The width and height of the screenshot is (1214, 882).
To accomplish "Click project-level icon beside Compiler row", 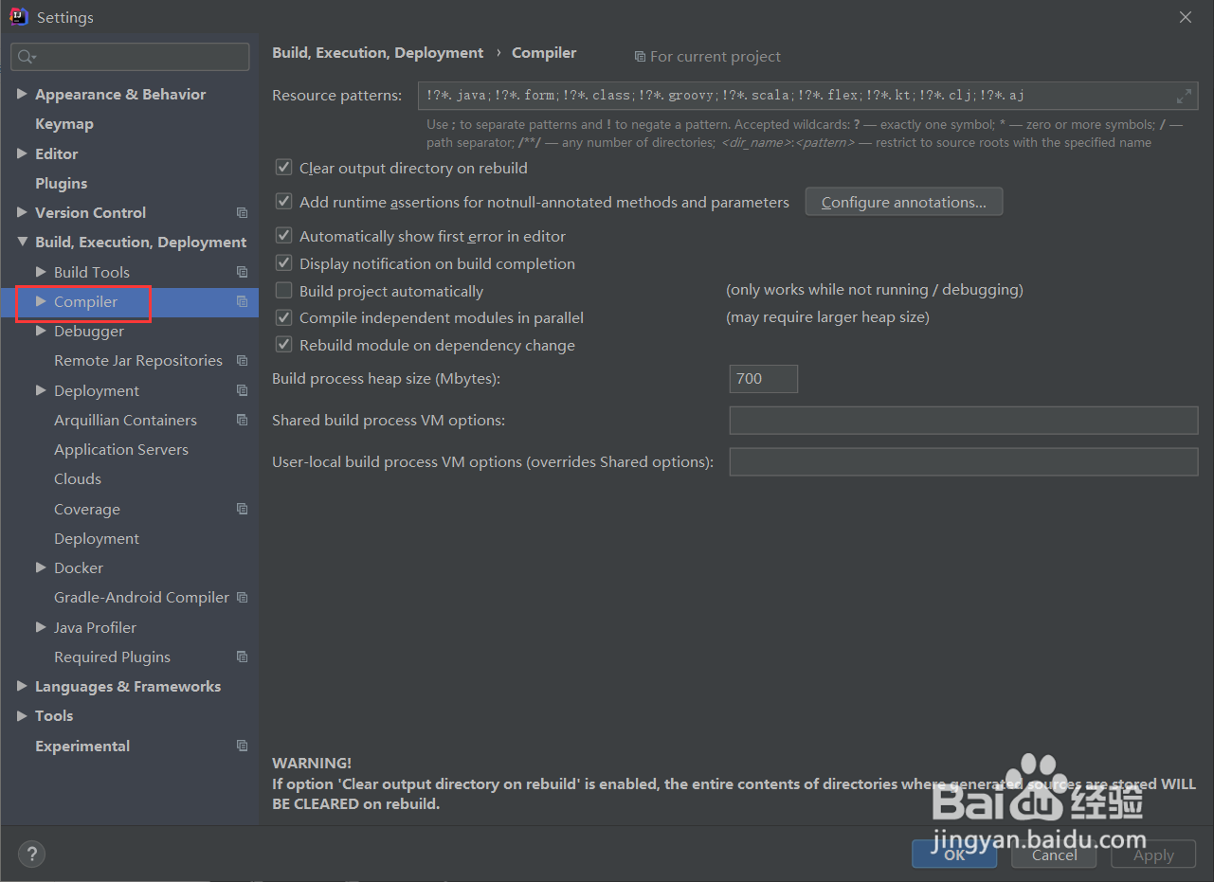I will tap(242, 301).
